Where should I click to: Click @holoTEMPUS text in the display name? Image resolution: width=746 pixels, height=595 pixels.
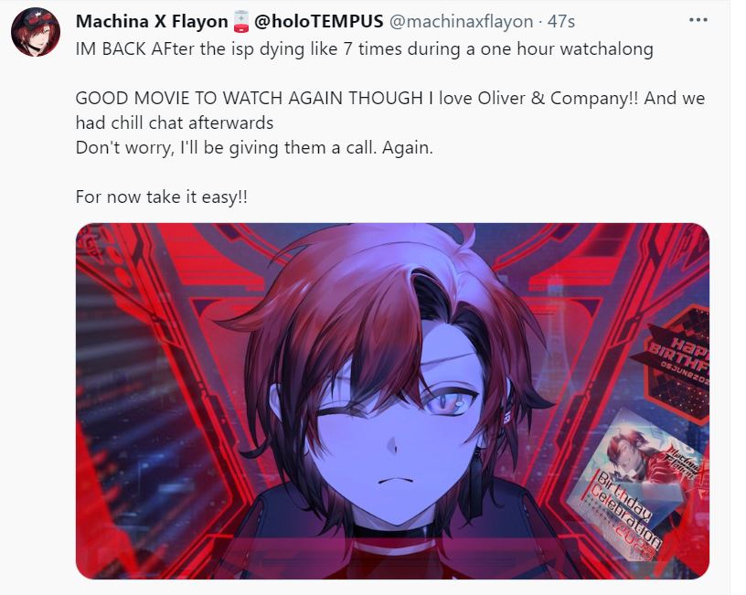coord(319,21)
